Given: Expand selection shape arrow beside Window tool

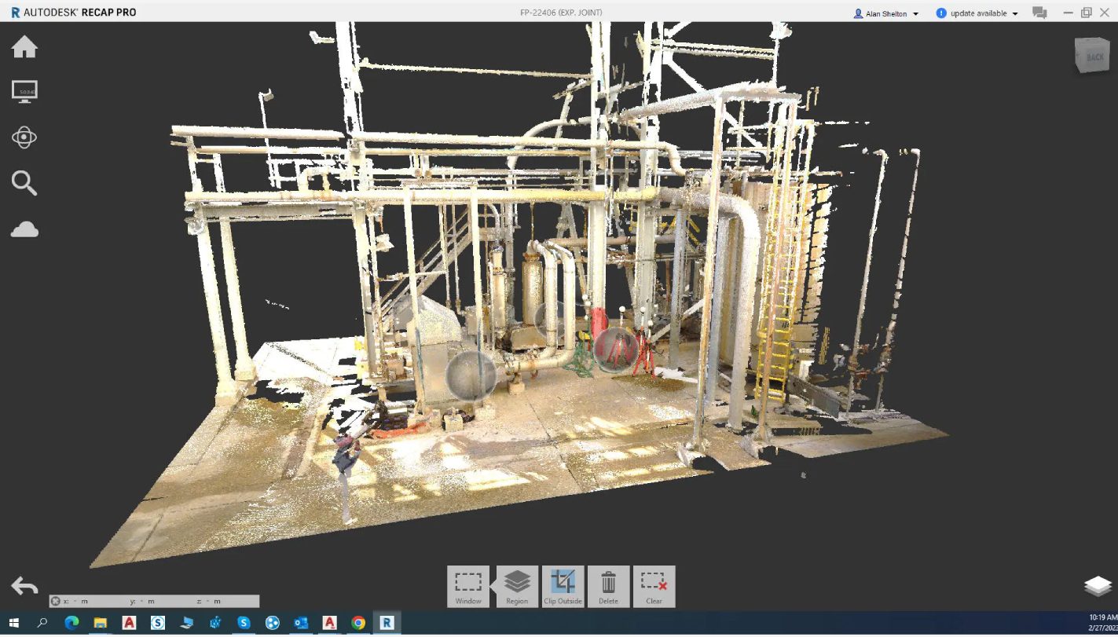Looking at the screenshot, I should tap(493, 585).
